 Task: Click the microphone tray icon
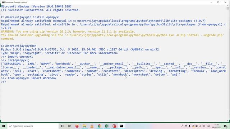point(189,126)
